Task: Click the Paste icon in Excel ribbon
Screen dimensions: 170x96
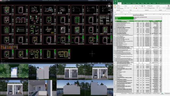Action: [115, 6]
